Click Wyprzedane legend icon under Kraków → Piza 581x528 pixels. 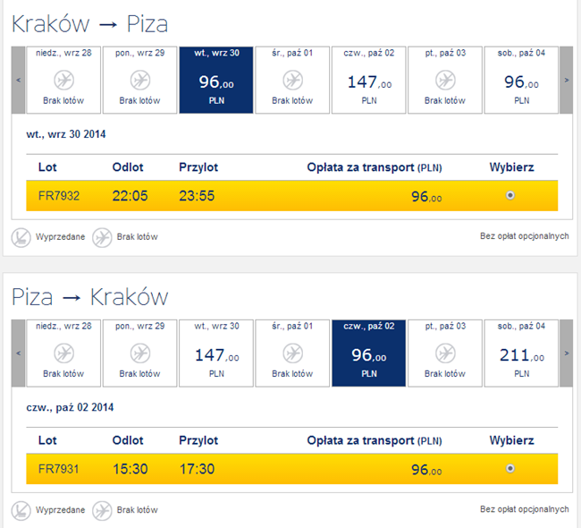pos(21,237)
